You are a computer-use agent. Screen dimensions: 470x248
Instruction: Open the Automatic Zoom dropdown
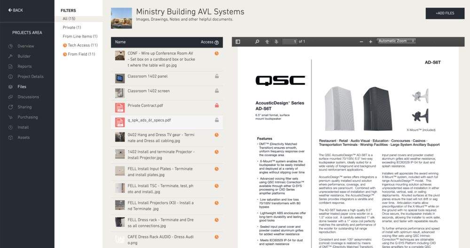(x=396, y=41)
